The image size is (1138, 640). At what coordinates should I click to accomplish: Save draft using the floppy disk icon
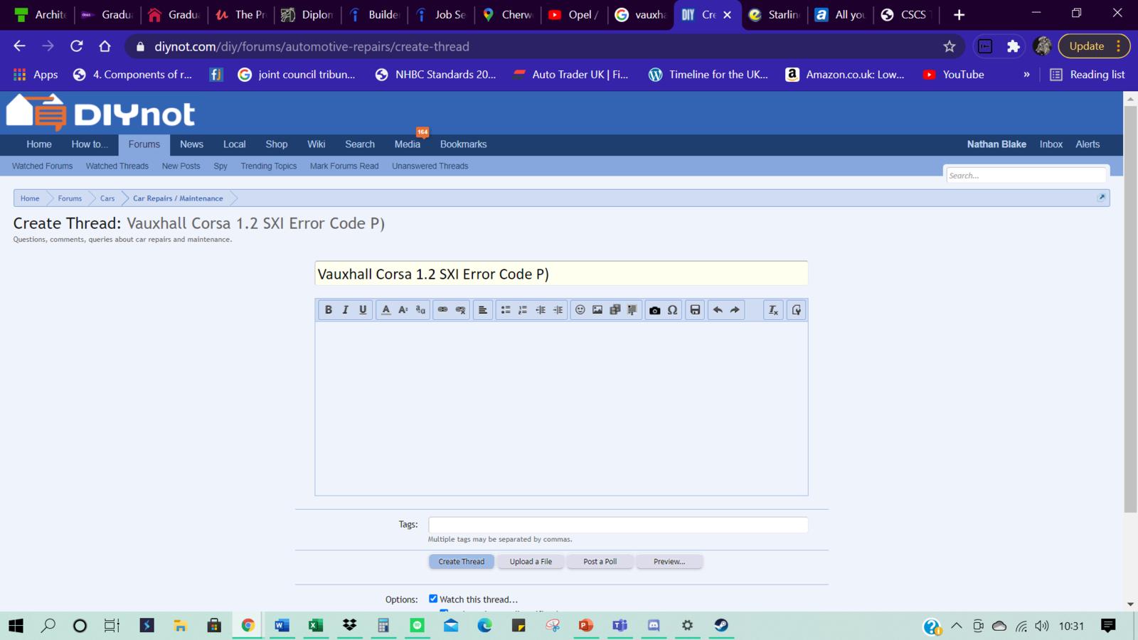click(695, 310)
